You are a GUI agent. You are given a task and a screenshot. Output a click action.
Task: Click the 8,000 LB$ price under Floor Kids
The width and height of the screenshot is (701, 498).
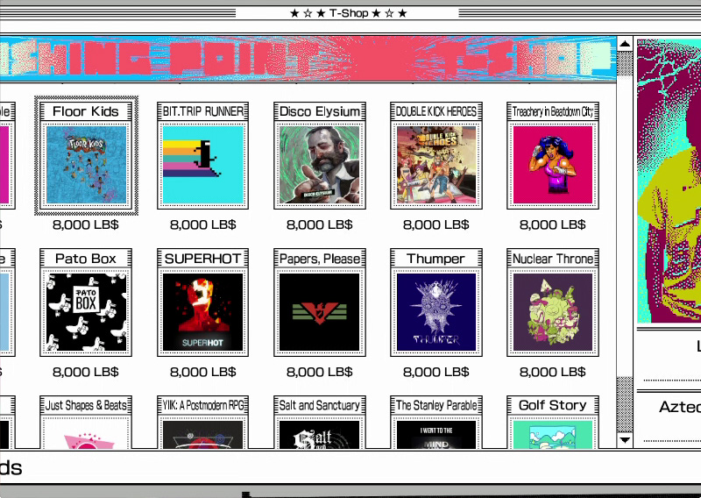click(86, 224)
